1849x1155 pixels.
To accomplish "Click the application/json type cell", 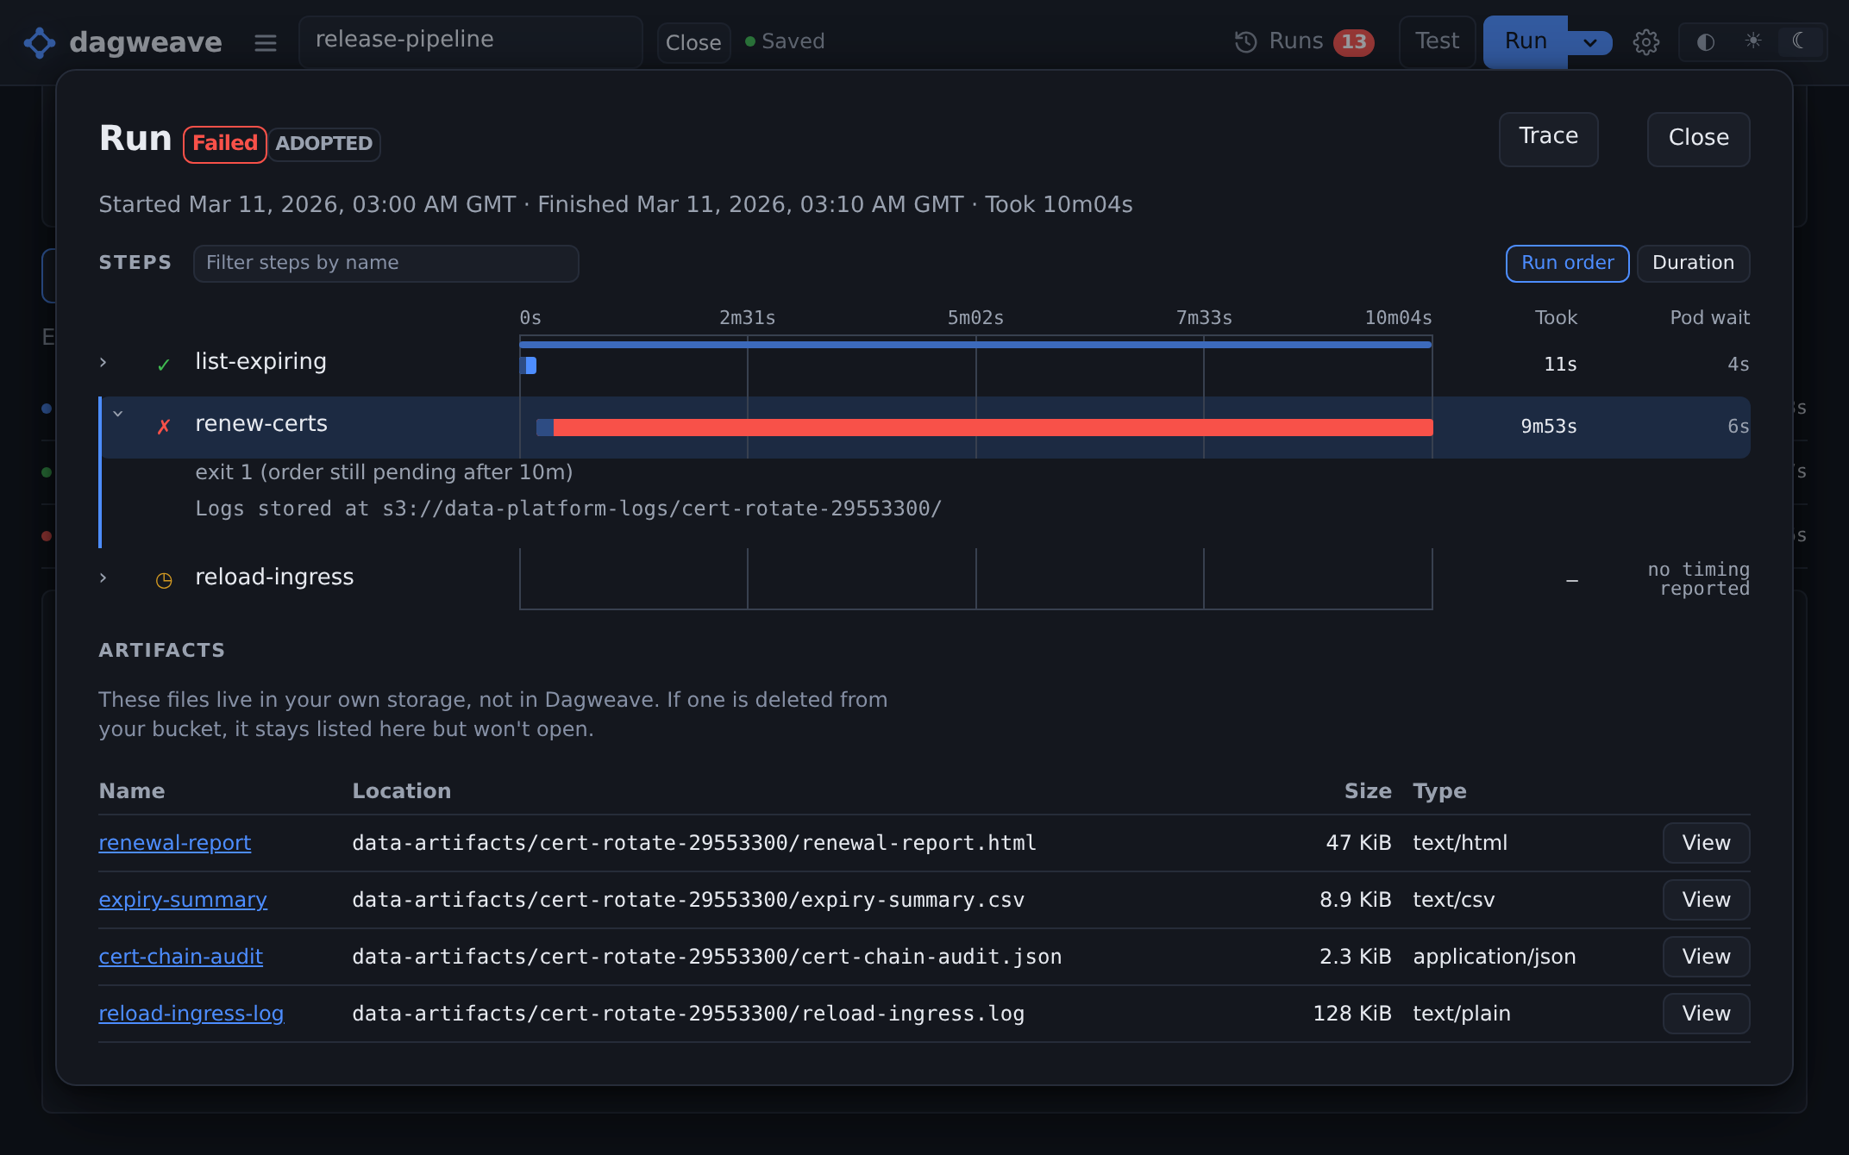I will [x=1494, y=957].
